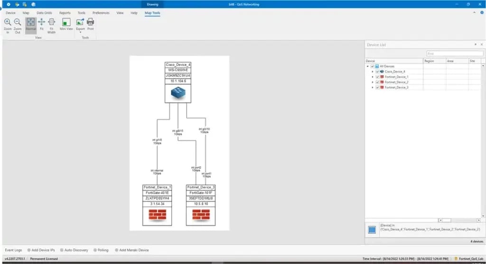Click the Device List scroll-up arrow
Viewport: 486px width, 264px height.
click(483, 66)
